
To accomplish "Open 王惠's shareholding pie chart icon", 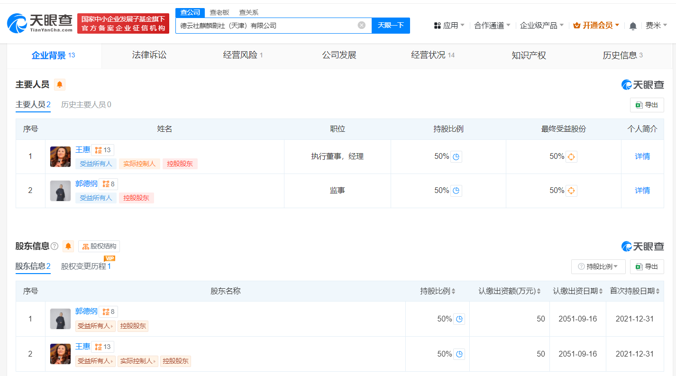I will [456, 156].
